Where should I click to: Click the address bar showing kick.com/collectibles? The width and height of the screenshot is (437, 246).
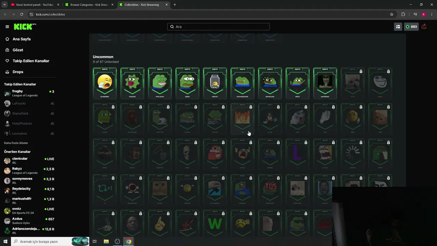coord(212,14)
